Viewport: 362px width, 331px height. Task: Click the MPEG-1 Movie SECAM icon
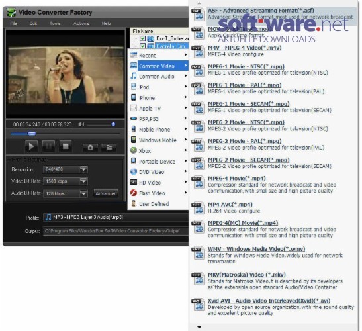pyautogui.click(x=198, y=108)
